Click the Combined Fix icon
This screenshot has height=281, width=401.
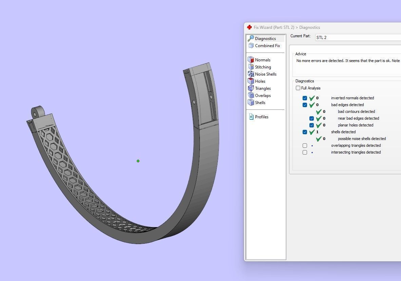(x=251, y=46)
